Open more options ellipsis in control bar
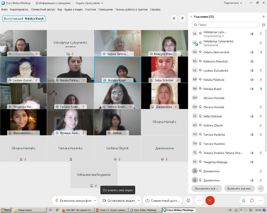 [x=199, y=201]
